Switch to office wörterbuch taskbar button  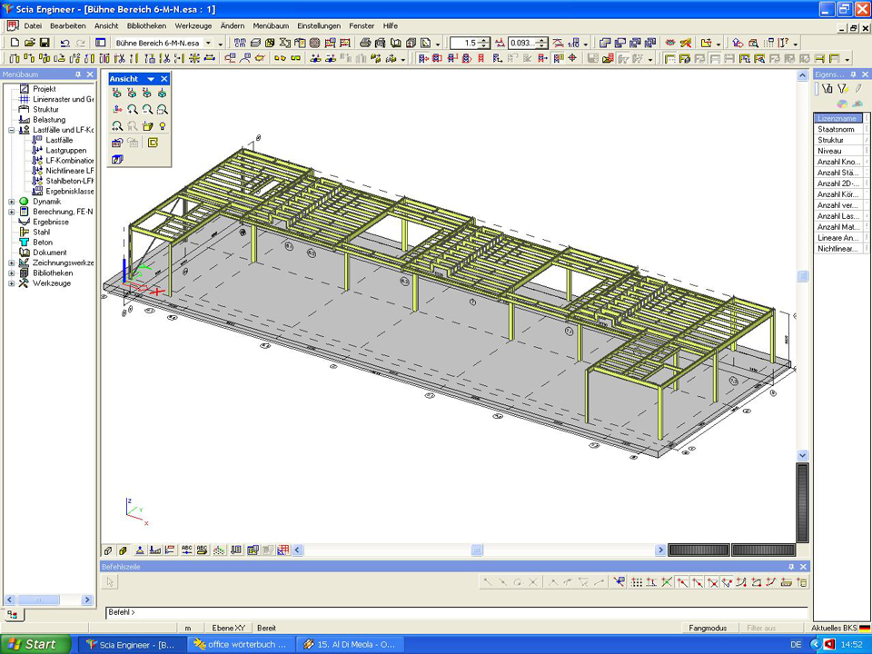pos(241,644)
